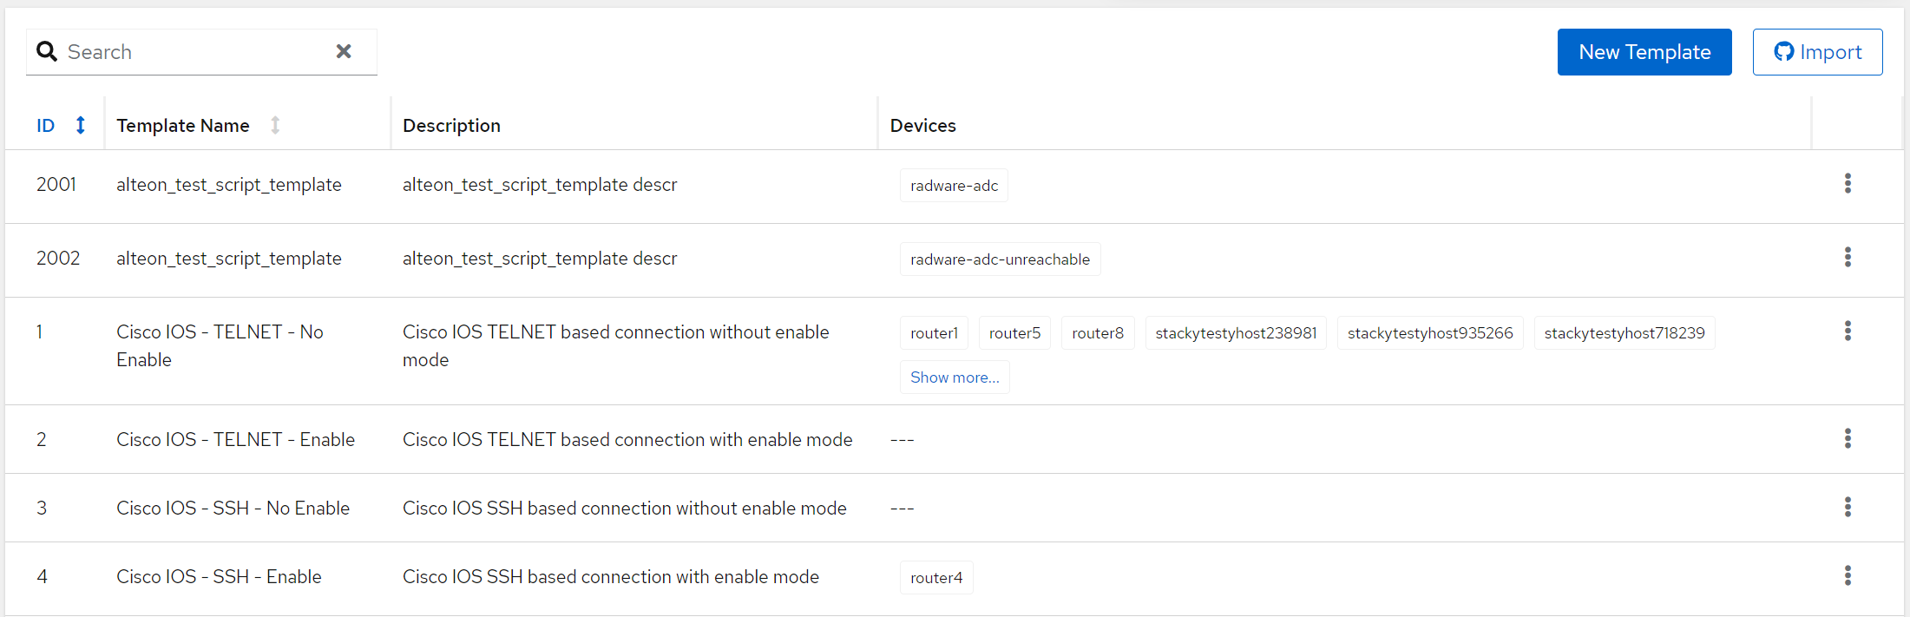Open actions menu for Cisco IOS TELNET No Enable
1910x617 pixels.
pyautogui.click(x=1848, y=331)
